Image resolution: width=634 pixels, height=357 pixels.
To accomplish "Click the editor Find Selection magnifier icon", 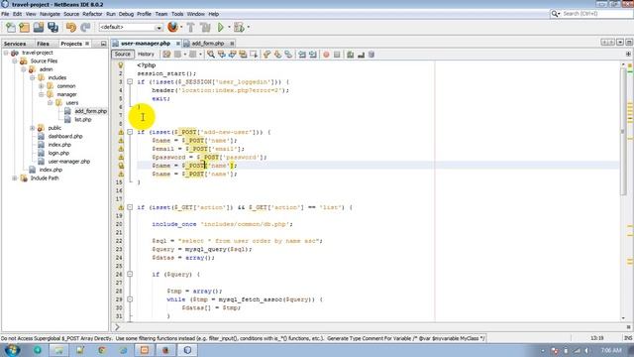I will [211, 55].
